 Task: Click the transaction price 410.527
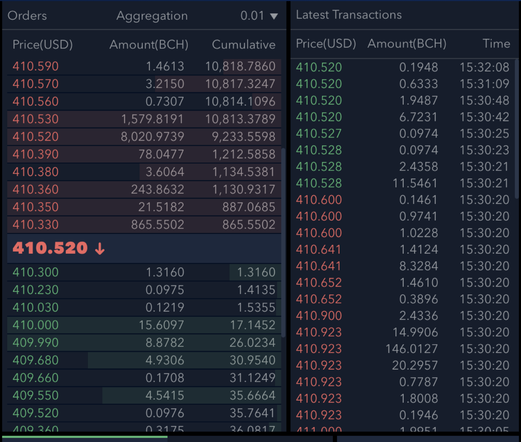point(319,134)
